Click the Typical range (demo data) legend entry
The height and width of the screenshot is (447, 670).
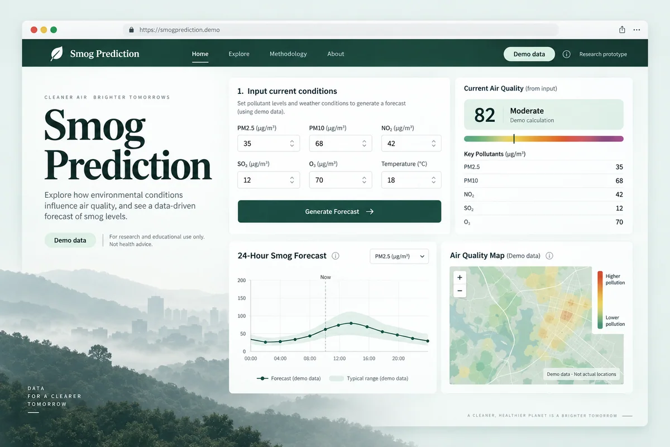click(368, 378)
